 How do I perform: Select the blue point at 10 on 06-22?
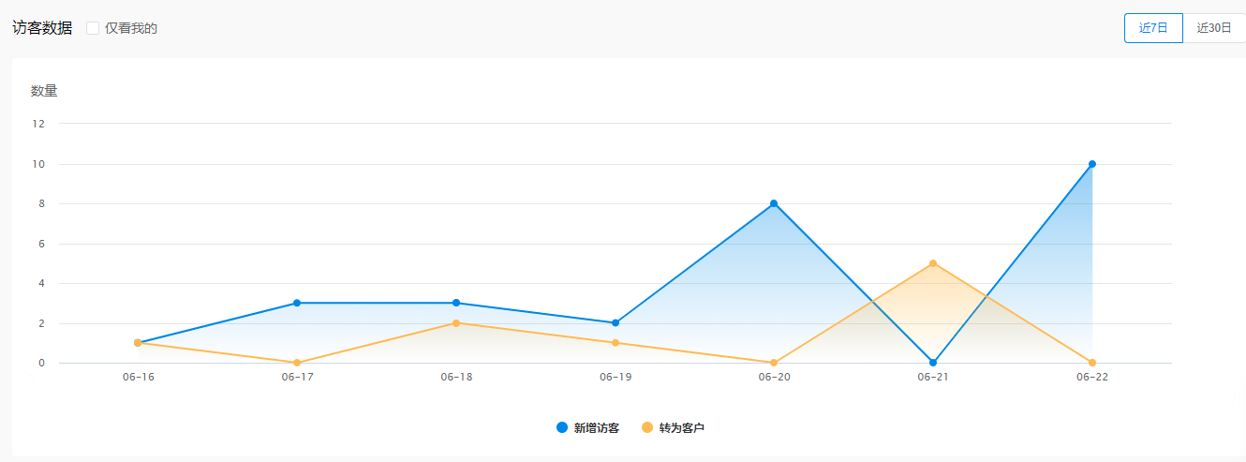tap(1092, 164)
